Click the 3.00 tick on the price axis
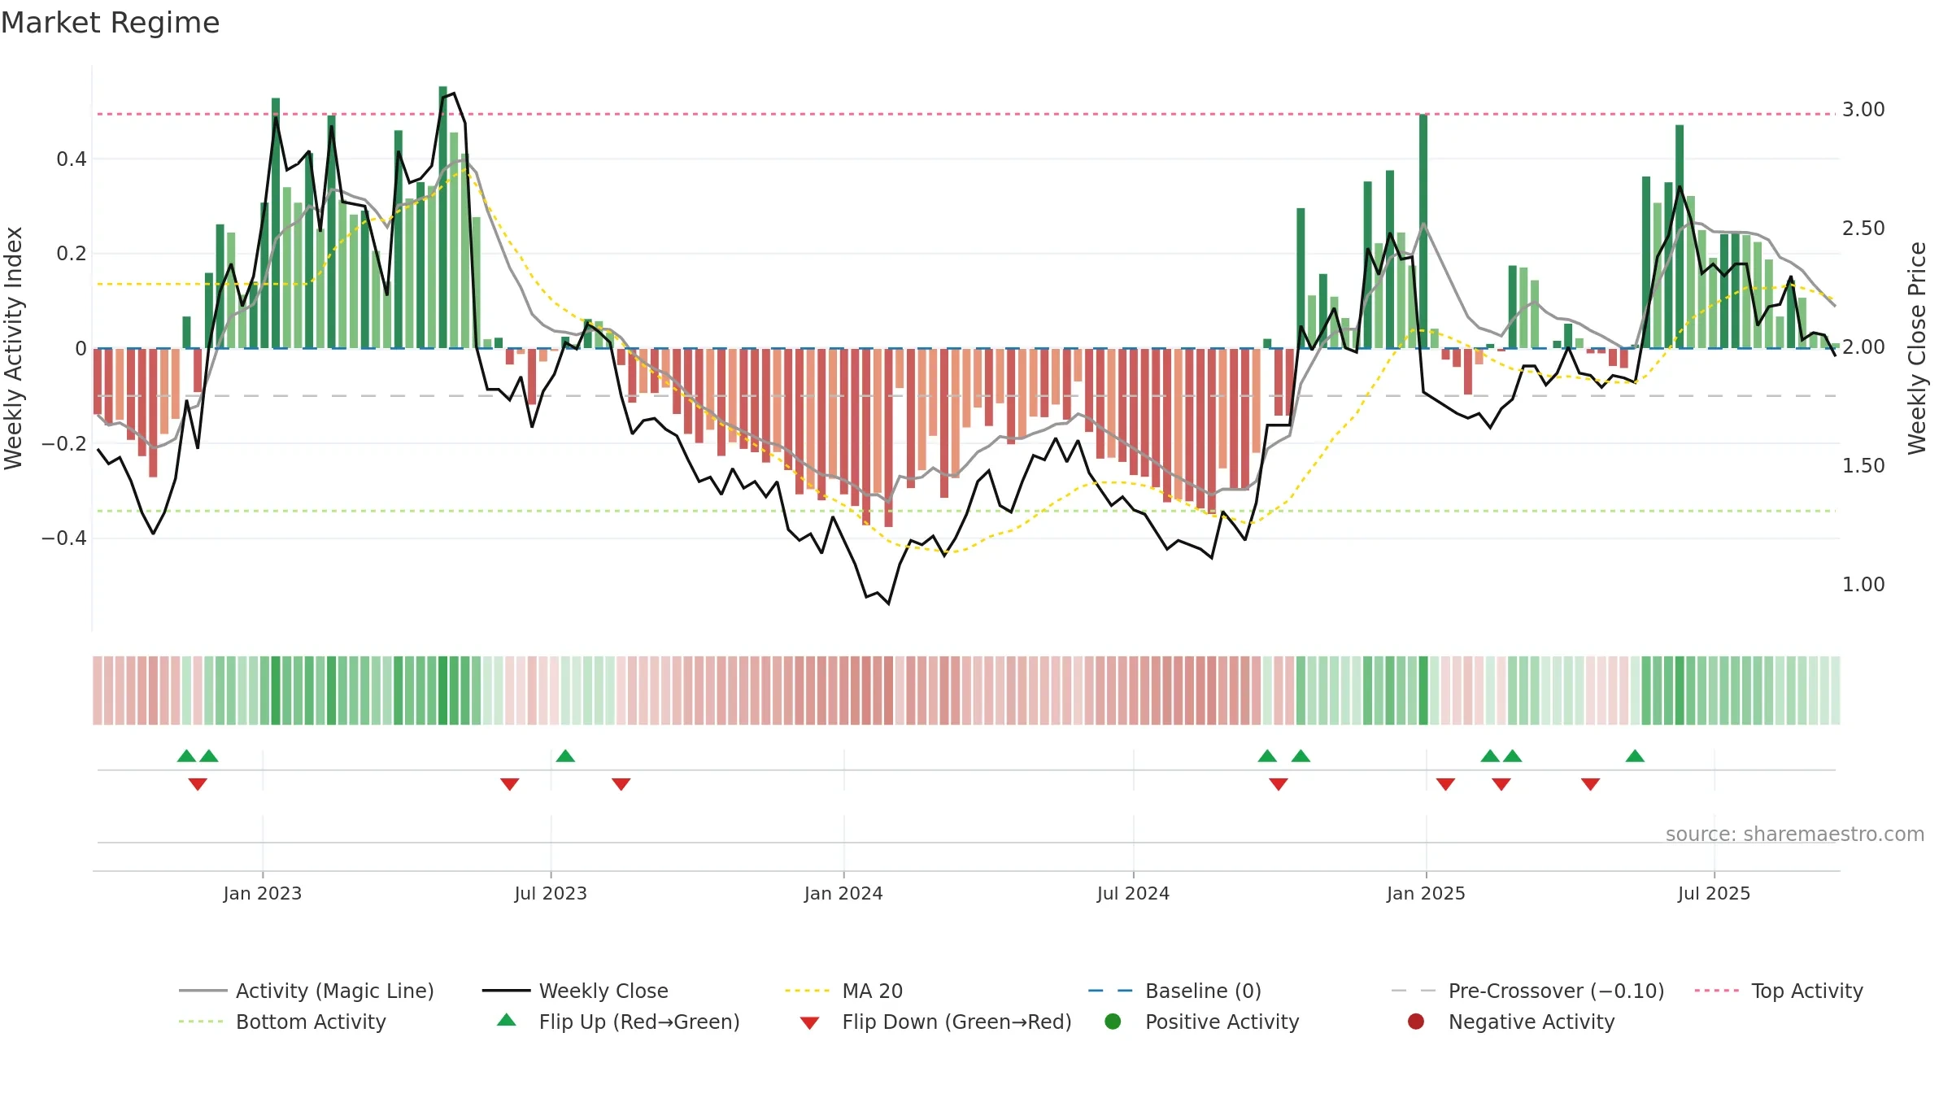1952x1098 pixels. tap(1863, 109)
